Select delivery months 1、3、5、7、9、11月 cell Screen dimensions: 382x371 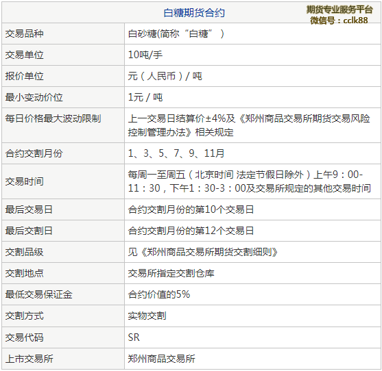pos(176,153)
